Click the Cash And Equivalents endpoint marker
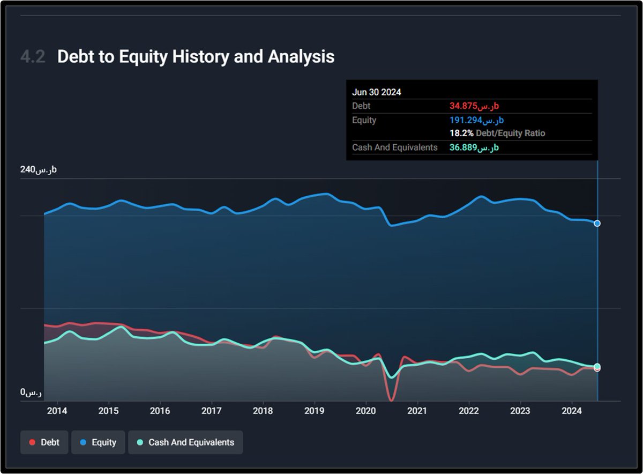This screenshot has height=474, width=643. point(597,366)
